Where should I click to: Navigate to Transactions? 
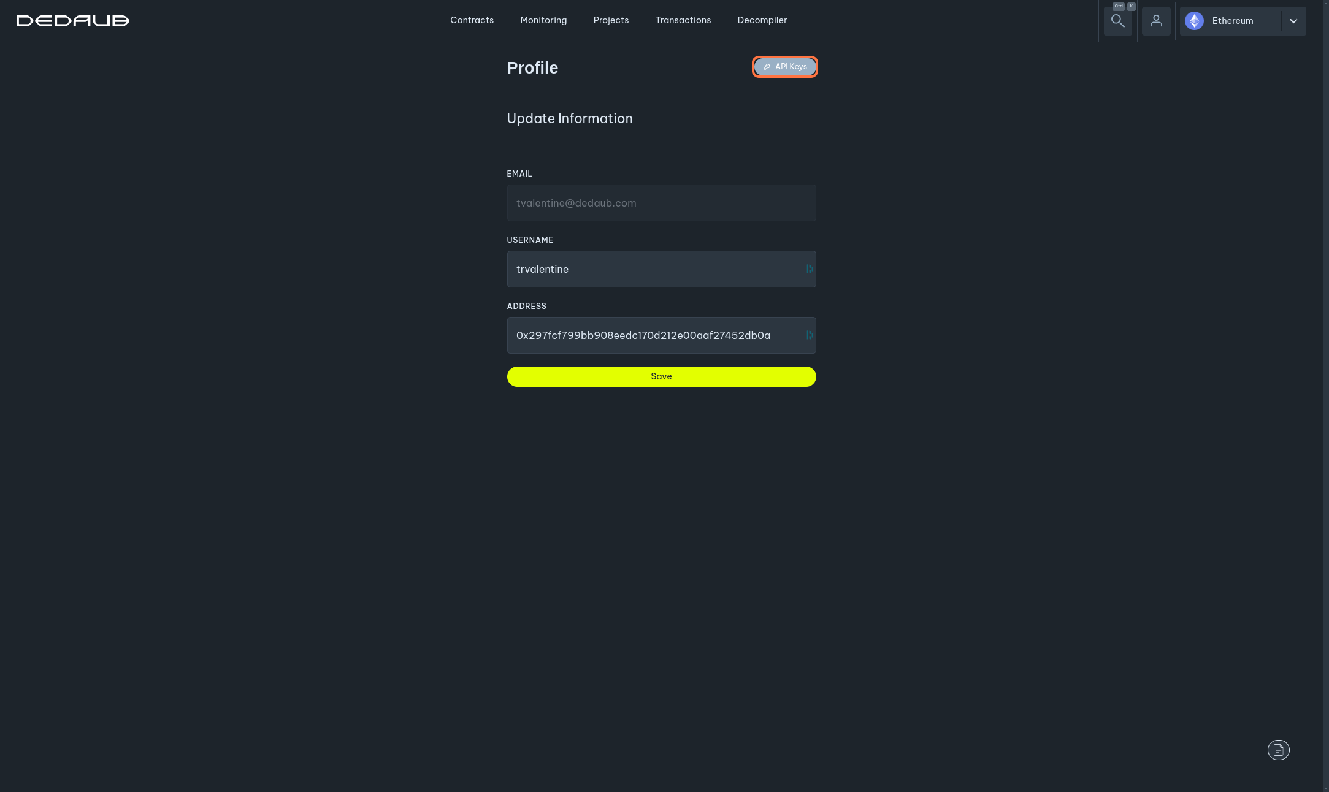click(x=683, y=20)
